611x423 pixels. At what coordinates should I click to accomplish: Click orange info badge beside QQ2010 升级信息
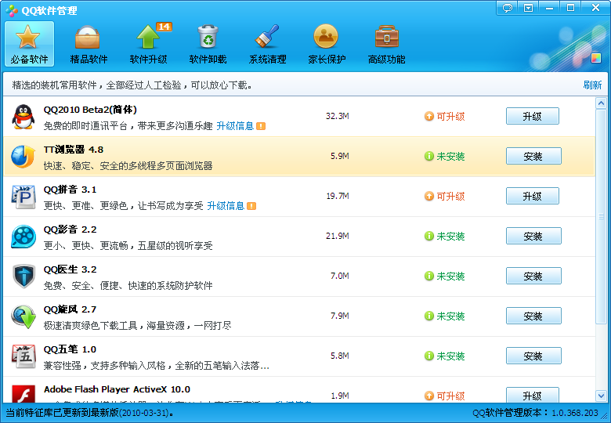click(261, 126)
